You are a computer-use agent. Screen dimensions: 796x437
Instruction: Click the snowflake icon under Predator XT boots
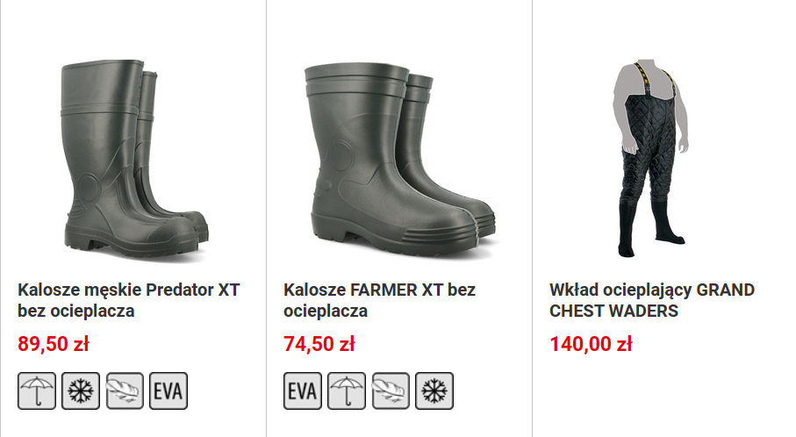81,390
